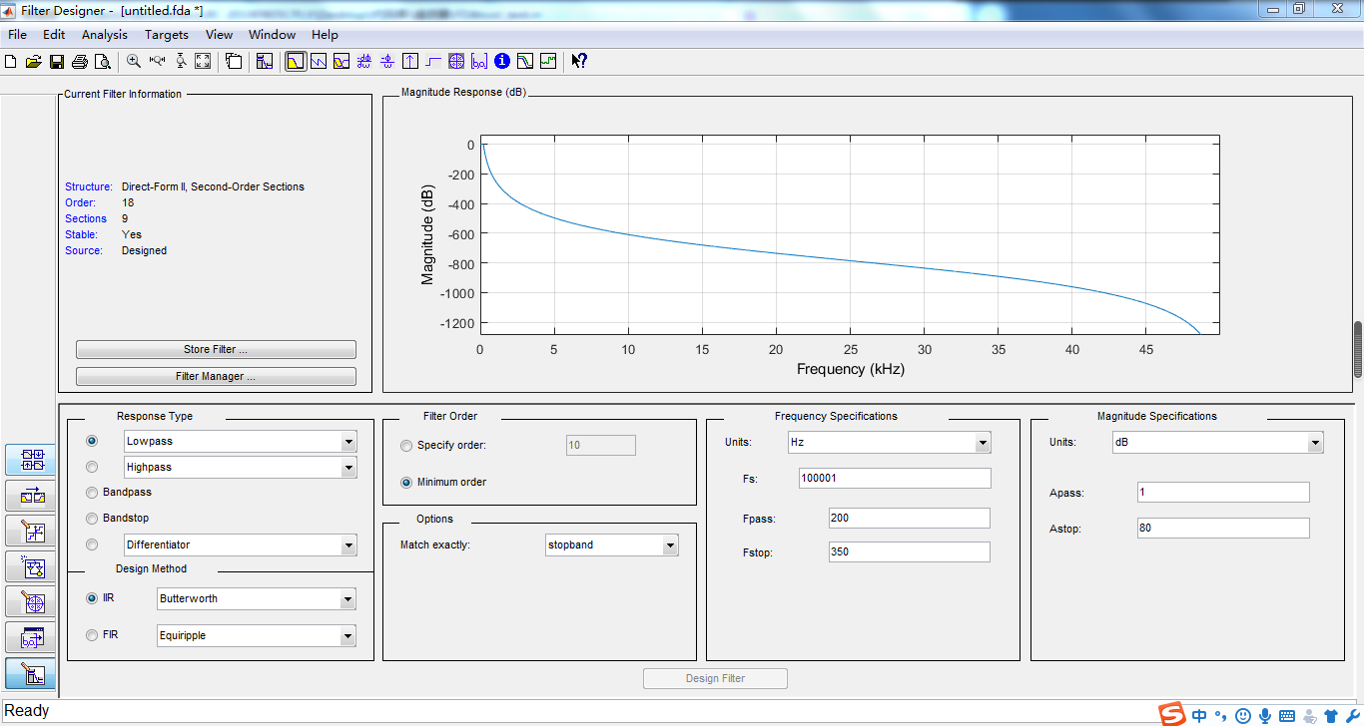1364x726 pixels.
Task: View the Impulse Response analysis icon
Action: coord(410,61)
